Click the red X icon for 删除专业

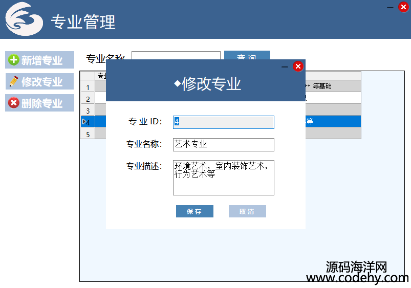click(x=13, y=102)
